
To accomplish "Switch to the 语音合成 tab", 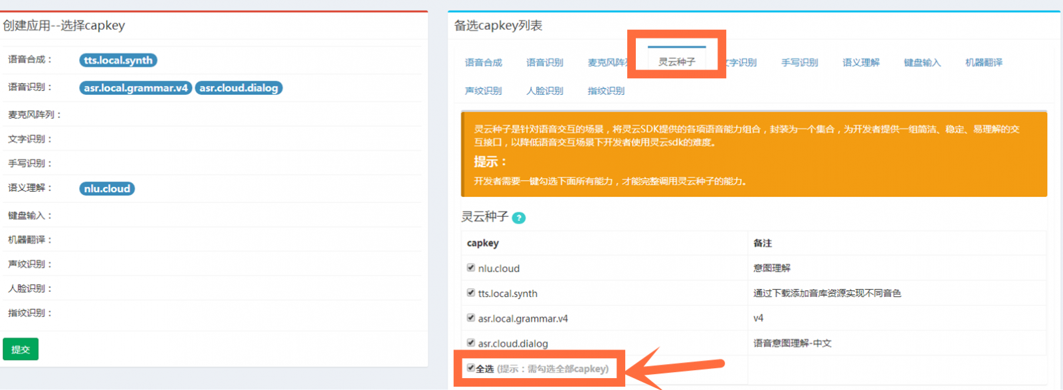I will [483, 63].
